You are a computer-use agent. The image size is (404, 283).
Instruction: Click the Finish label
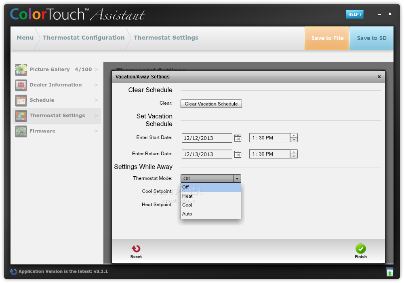360,256
